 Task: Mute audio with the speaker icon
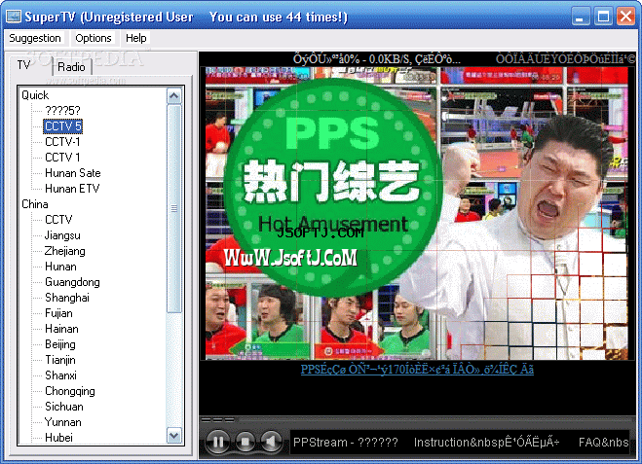[x=271, y=442]
